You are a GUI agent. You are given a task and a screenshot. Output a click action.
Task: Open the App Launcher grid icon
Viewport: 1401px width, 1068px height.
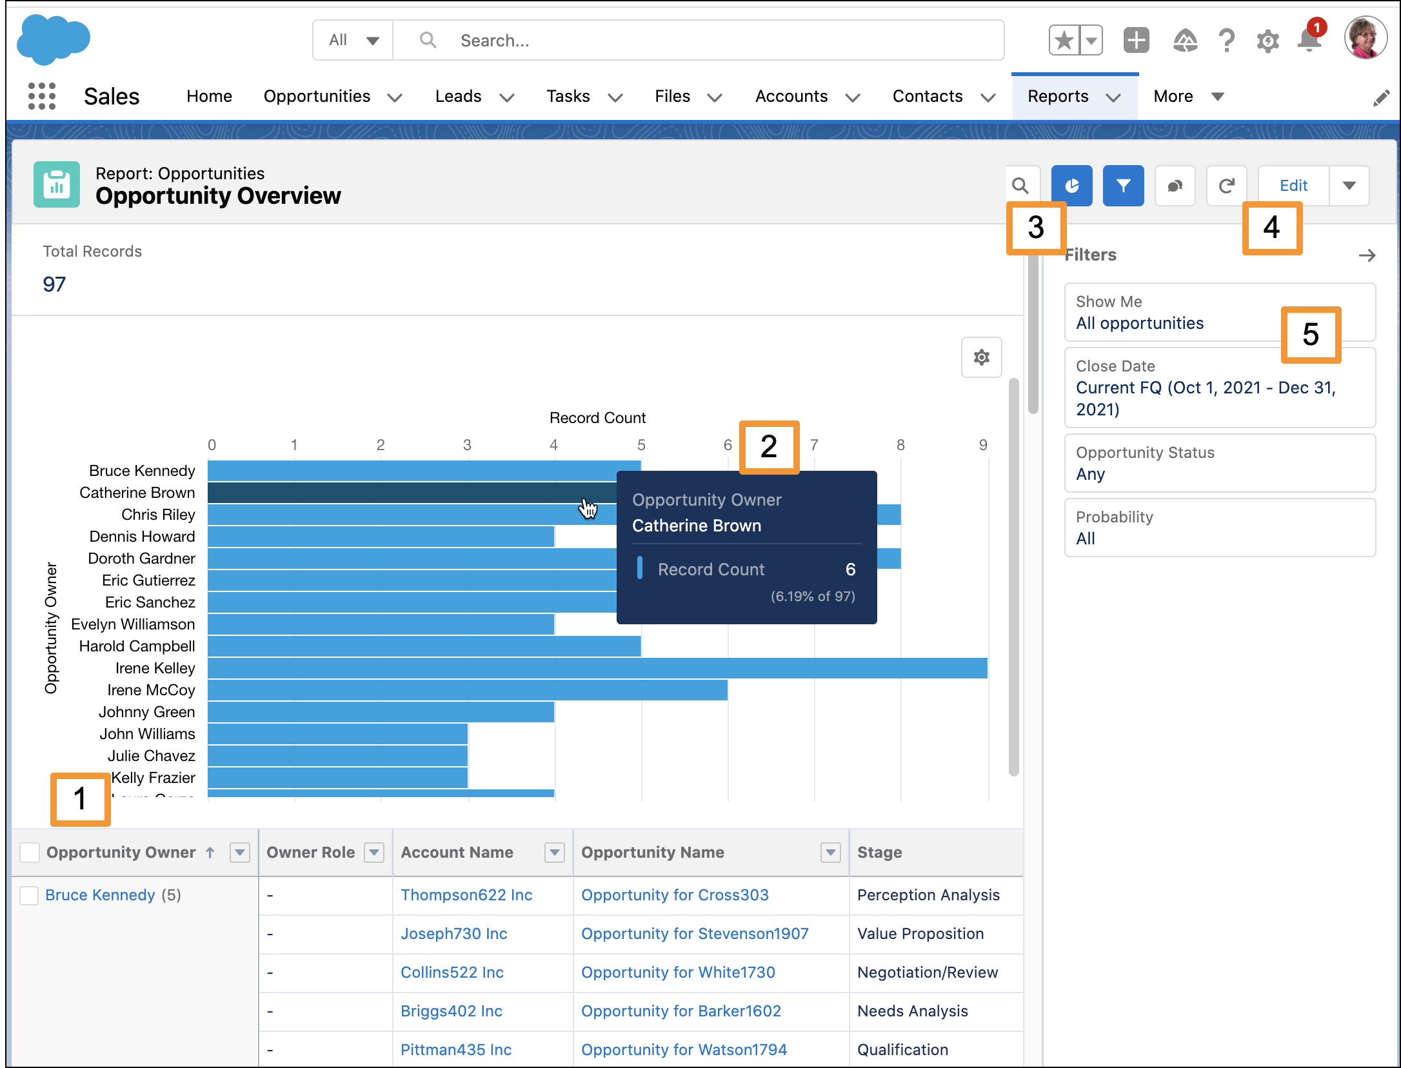41,96
